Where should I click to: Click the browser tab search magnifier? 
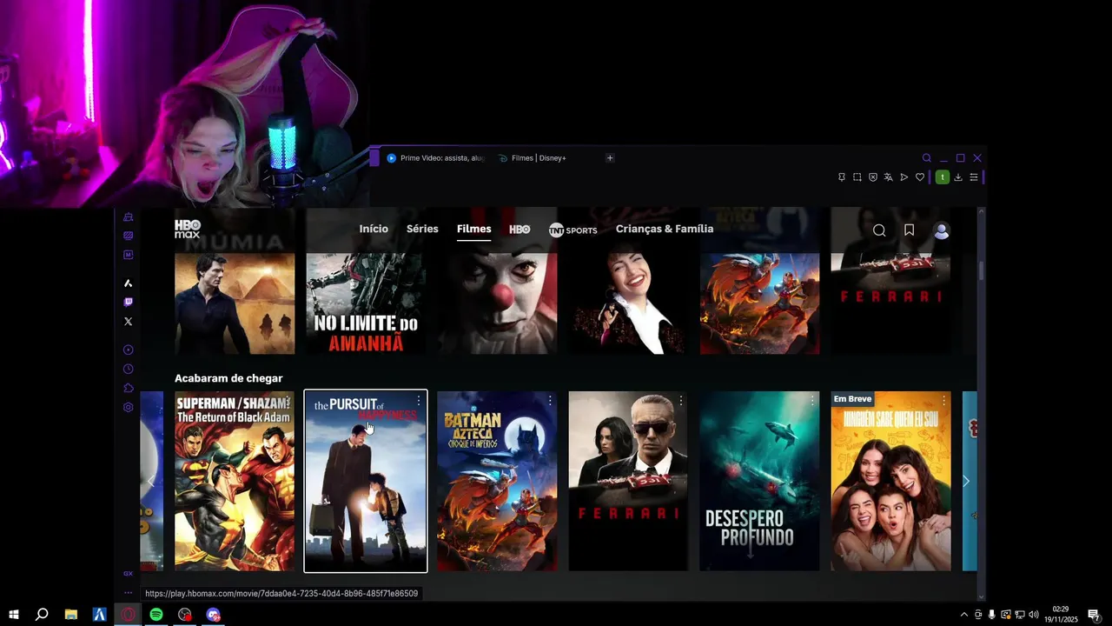tap(926, 158)
